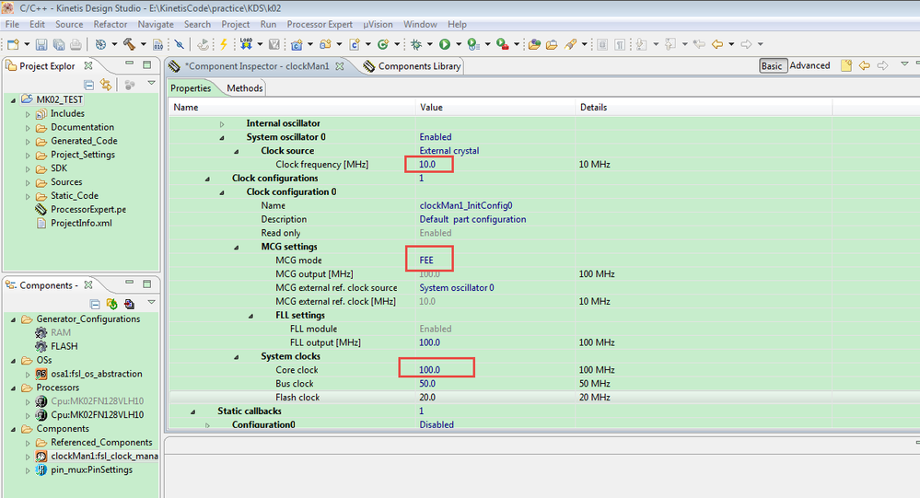The image size is (920, 498).
Task: Click the binary 010 file icon
Action: pos(157,44)
